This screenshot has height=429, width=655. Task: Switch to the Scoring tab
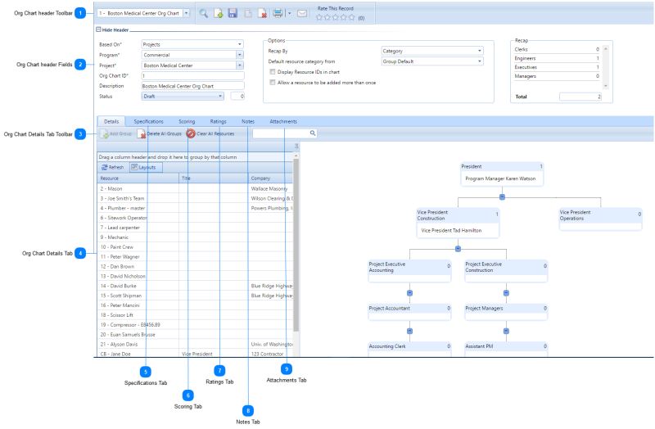tap(187, 121)
